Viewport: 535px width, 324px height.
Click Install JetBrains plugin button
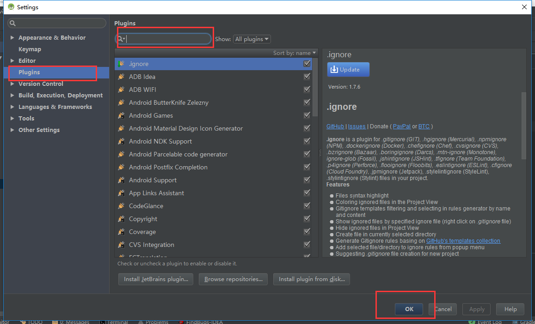156,279
